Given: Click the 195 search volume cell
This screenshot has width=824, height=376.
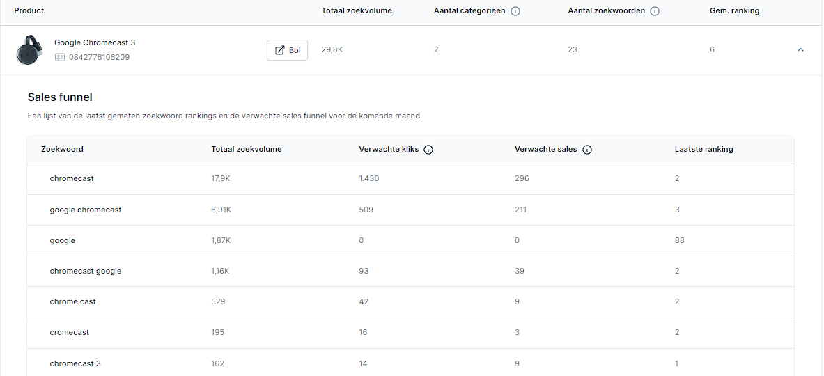Looking at the screenshot, I should click(x=217, y=332).
